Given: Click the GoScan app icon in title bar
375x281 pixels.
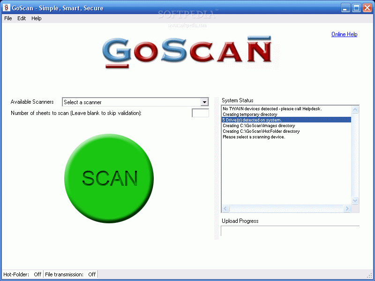Looking at the screenshot, I should [x=7, y=8].
